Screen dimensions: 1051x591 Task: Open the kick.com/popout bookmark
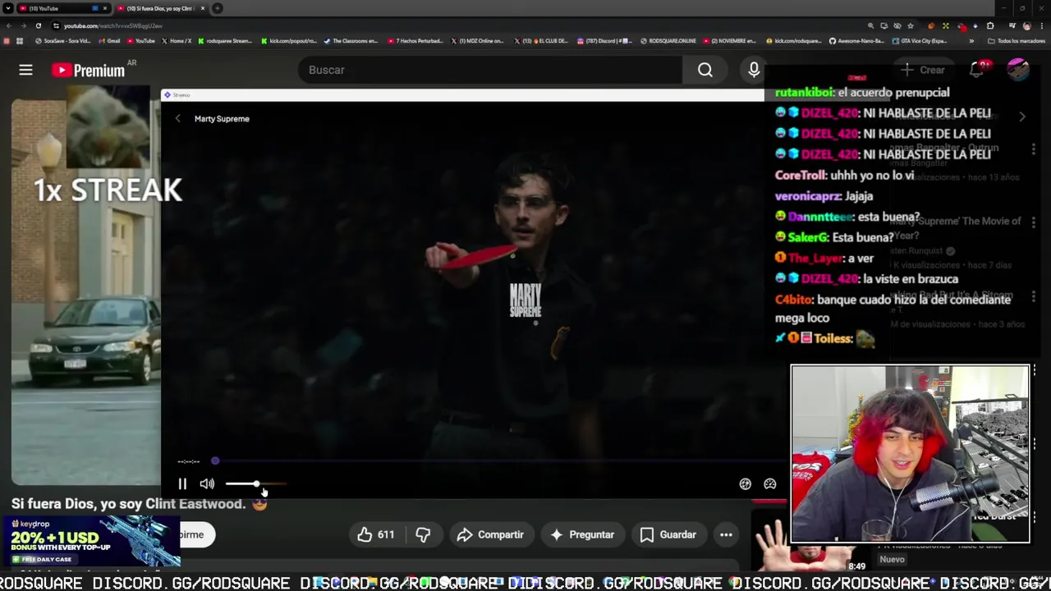289,40
